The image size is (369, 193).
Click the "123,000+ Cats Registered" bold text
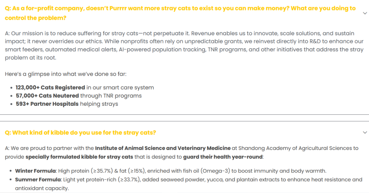[x=50, y=88]
